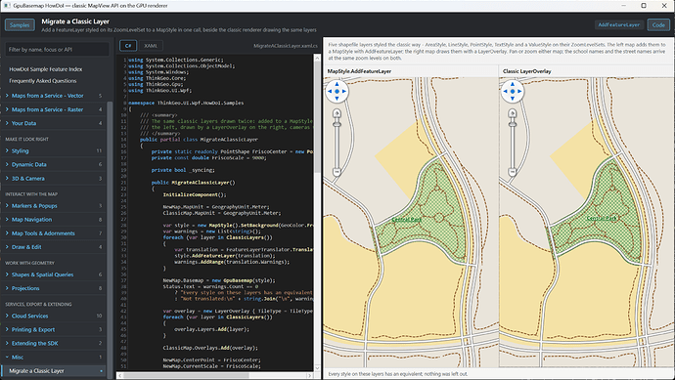
Task: Zoom in button on AddFeatureLayer map slider
Action: coord(337,113)
